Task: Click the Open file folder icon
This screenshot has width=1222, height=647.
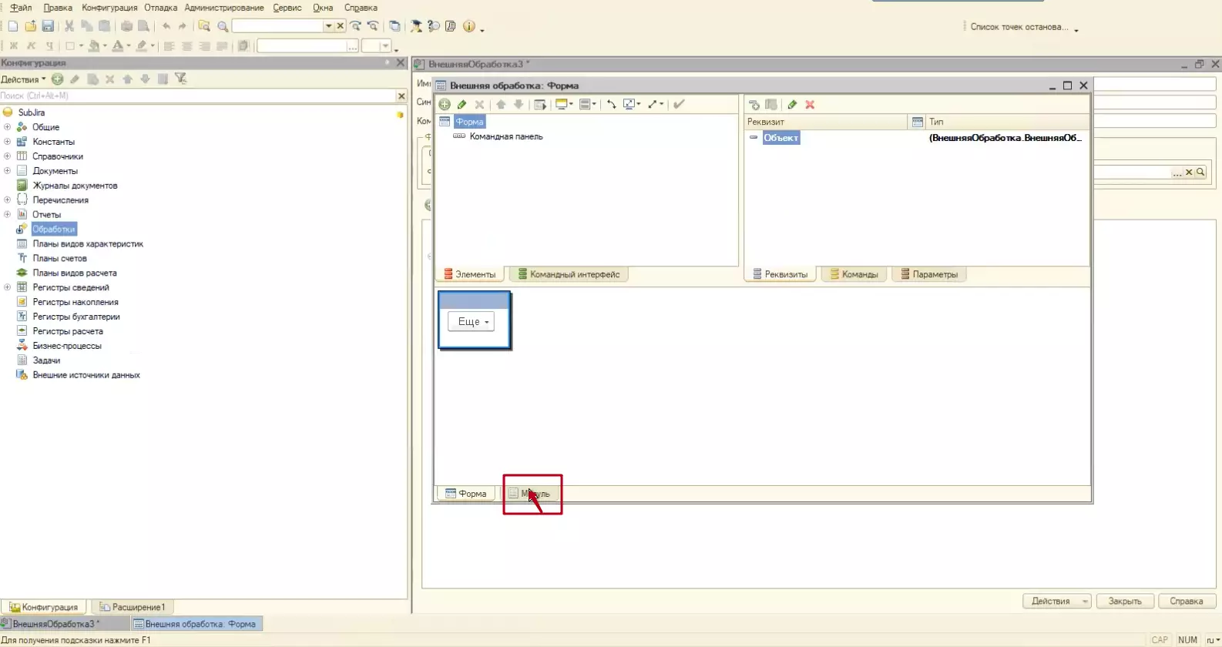Action: point(31,26)
